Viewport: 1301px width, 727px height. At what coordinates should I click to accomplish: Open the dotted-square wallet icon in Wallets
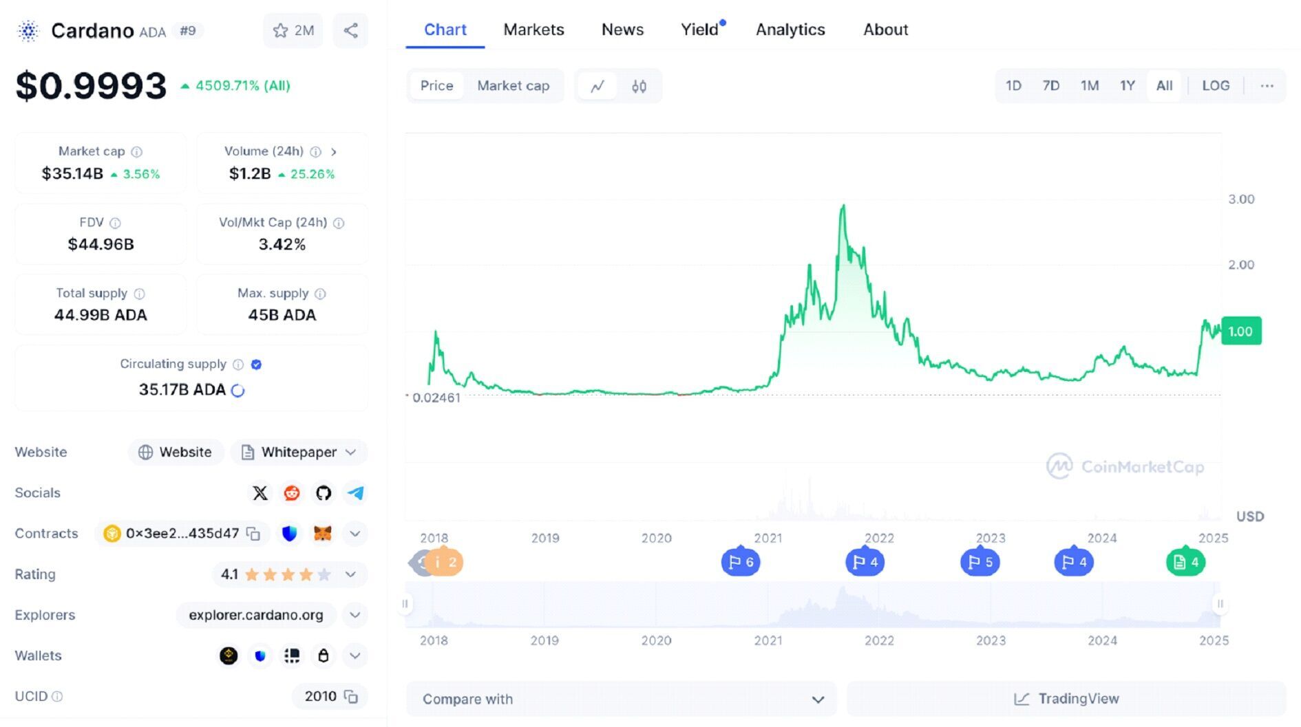[x=292, y=655]
